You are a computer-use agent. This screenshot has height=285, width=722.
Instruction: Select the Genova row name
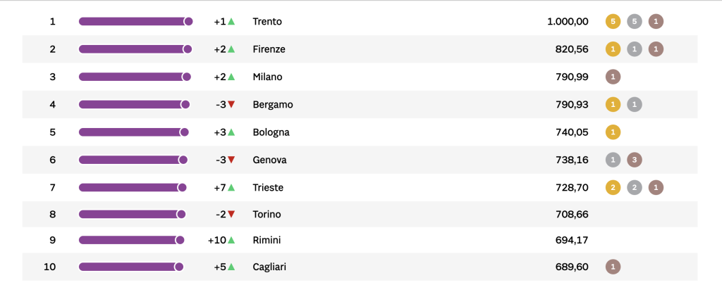coord(269,160)
